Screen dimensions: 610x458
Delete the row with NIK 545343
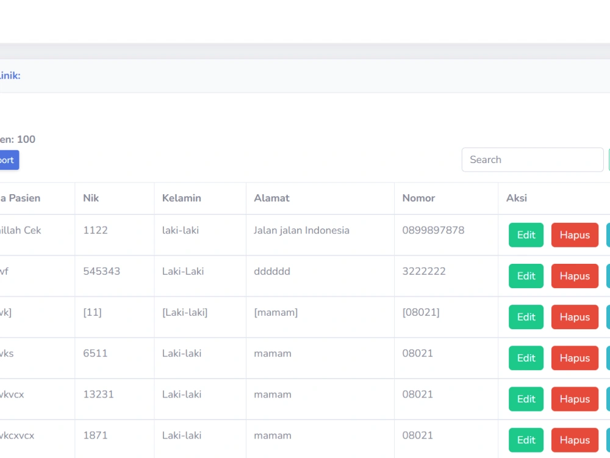pyautogui.click(x=575, y=276)
